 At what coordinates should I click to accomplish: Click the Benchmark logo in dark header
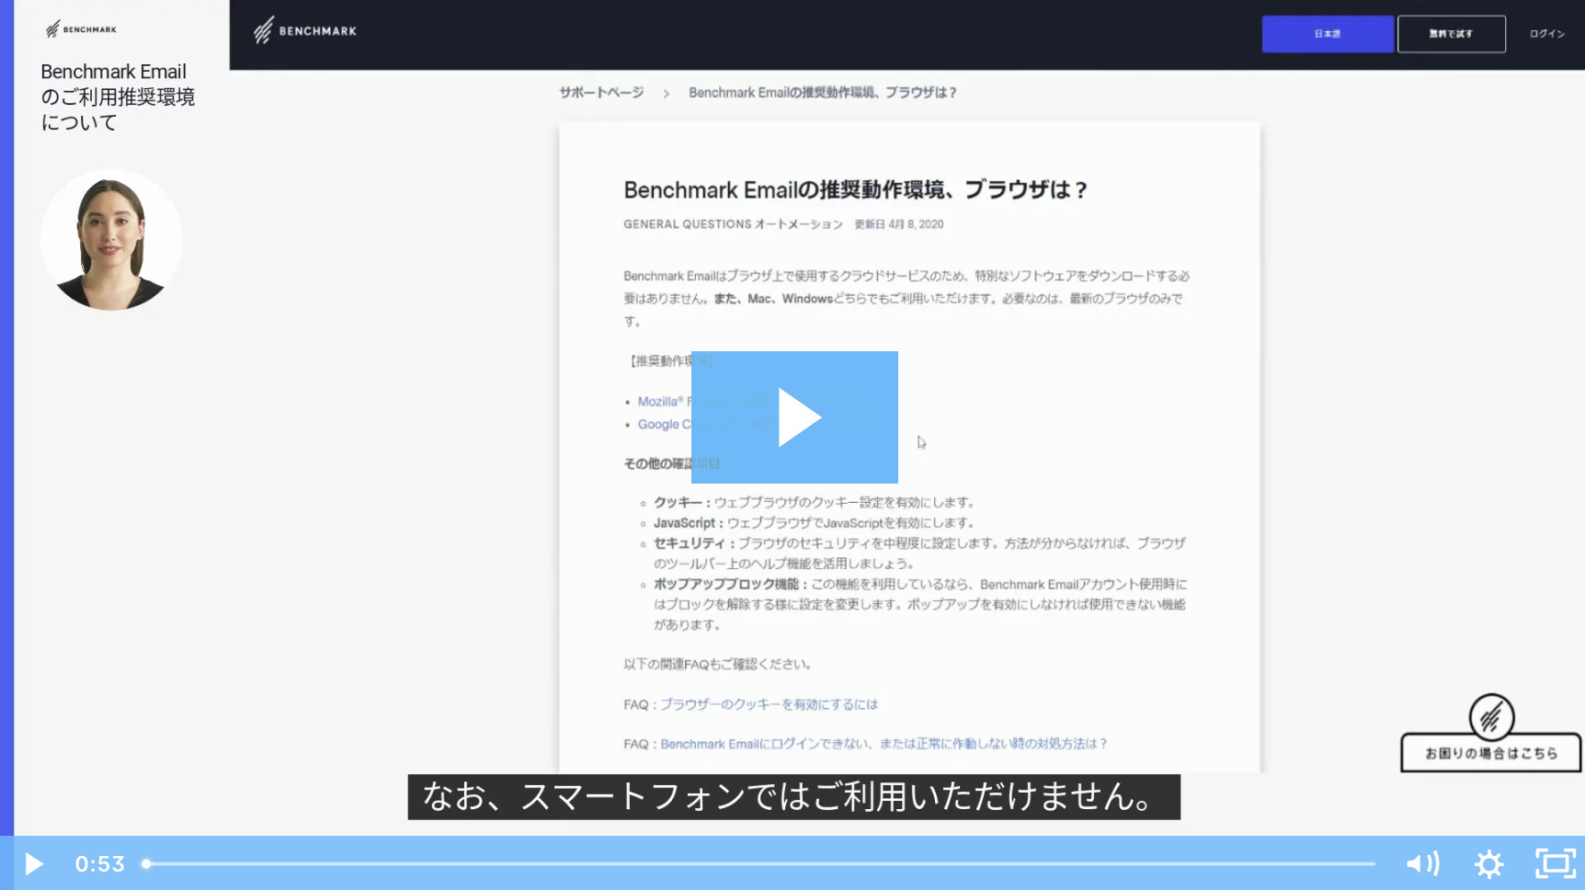click(305, 31)
